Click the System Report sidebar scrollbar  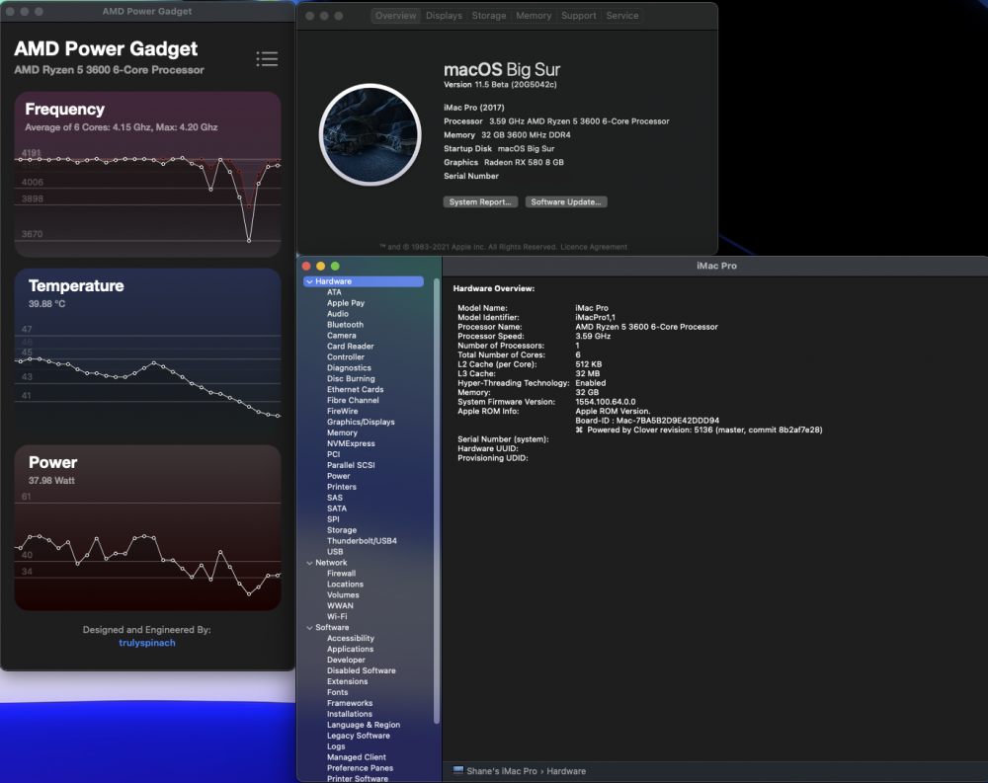[437, 502]
